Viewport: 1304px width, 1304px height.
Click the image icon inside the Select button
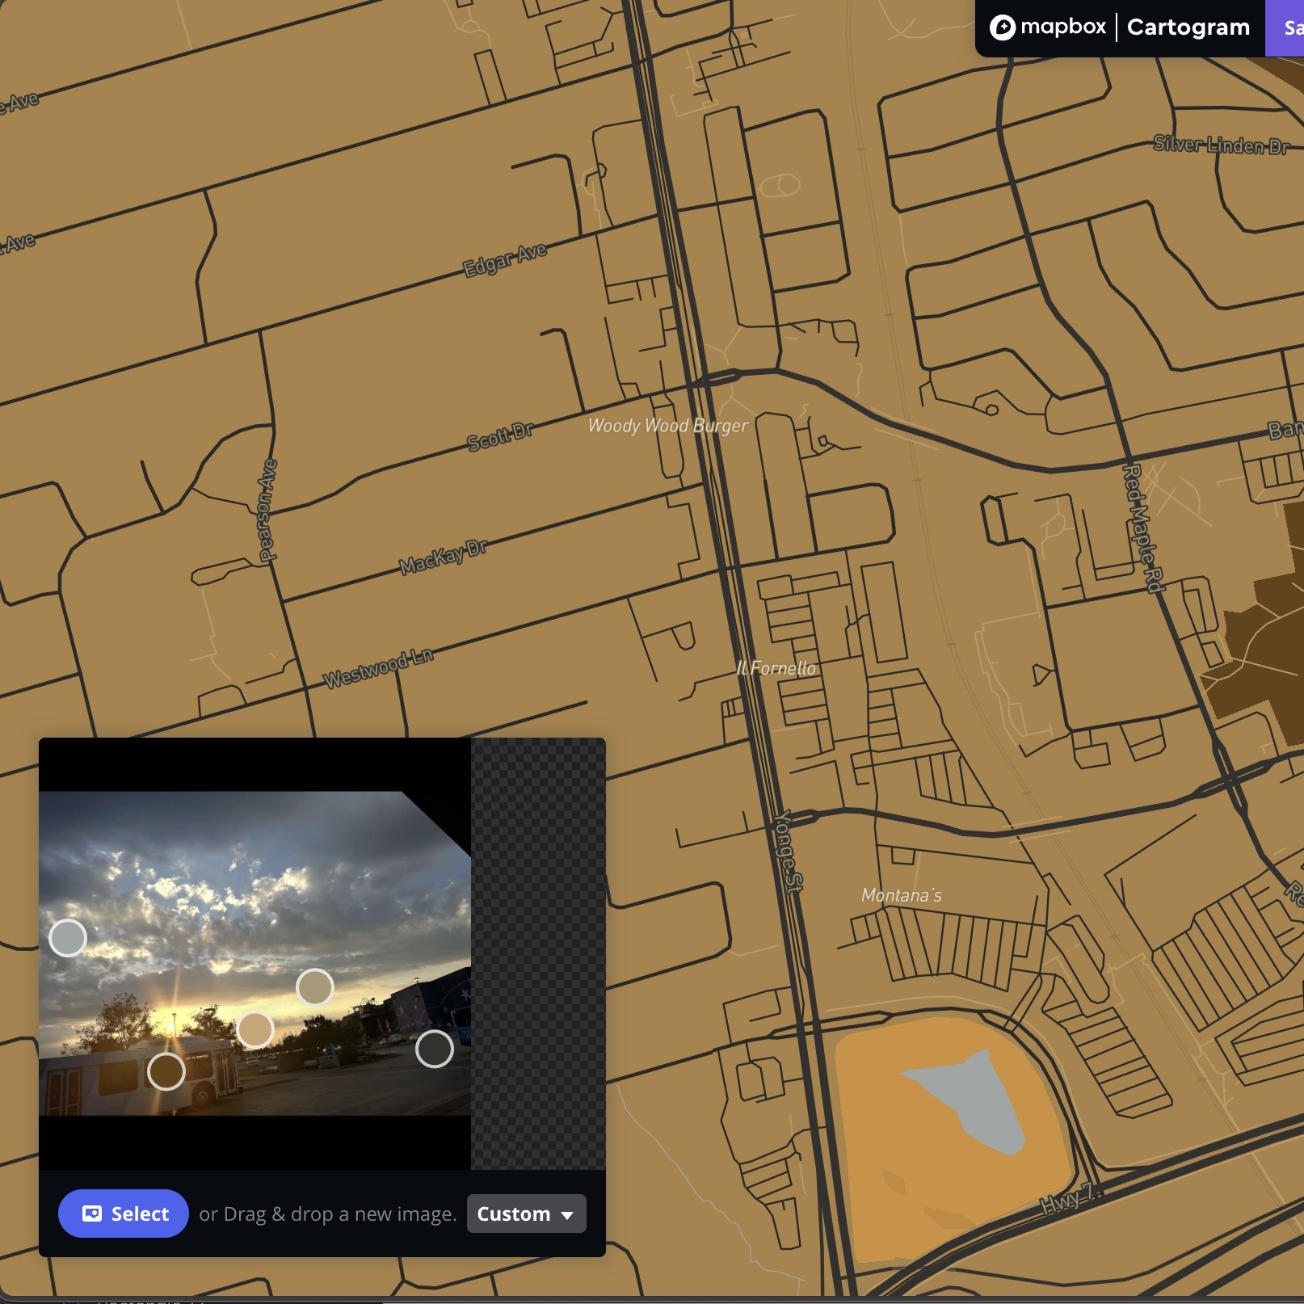(94, 1214)
